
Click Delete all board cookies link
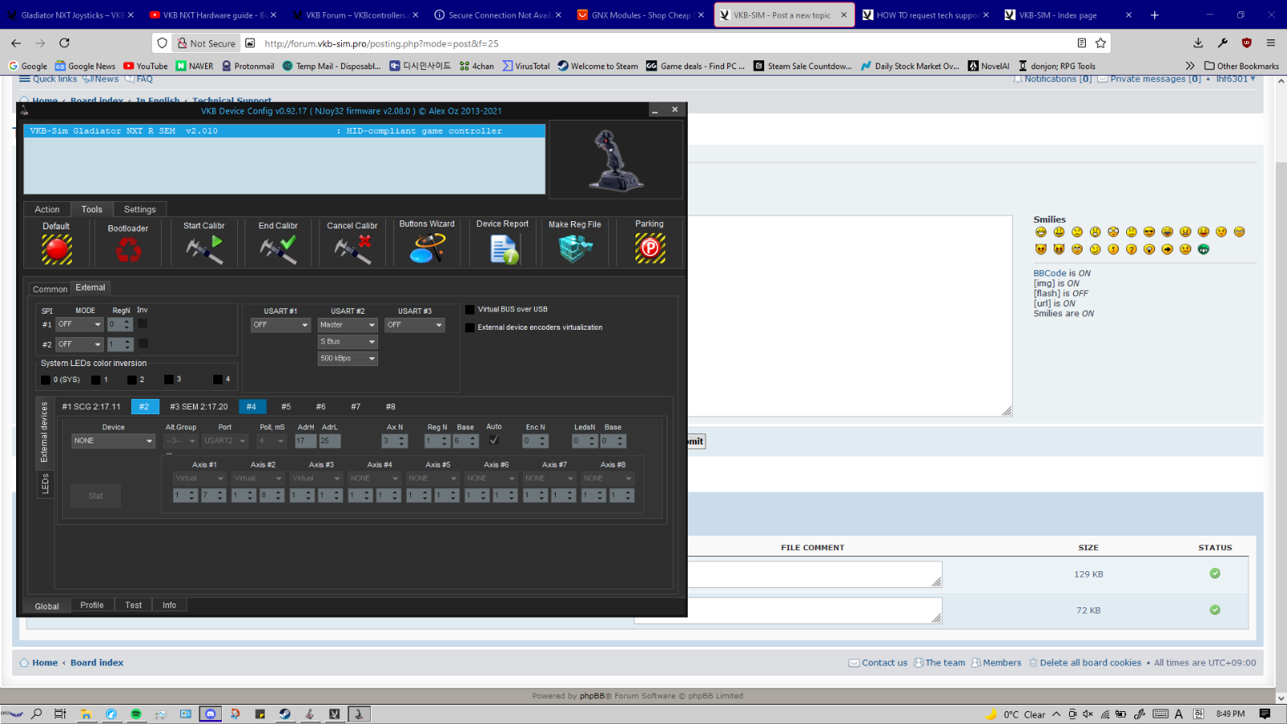pos(1090,663)
